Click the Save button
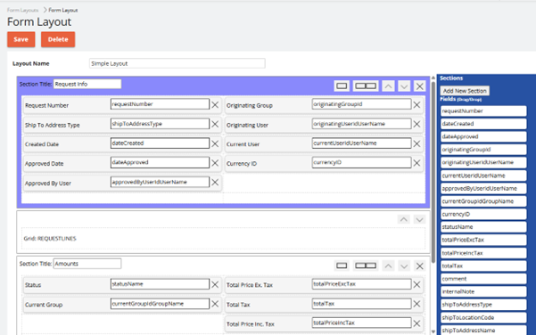The height and width of the screenshot is (335, 536). [21, 39]
